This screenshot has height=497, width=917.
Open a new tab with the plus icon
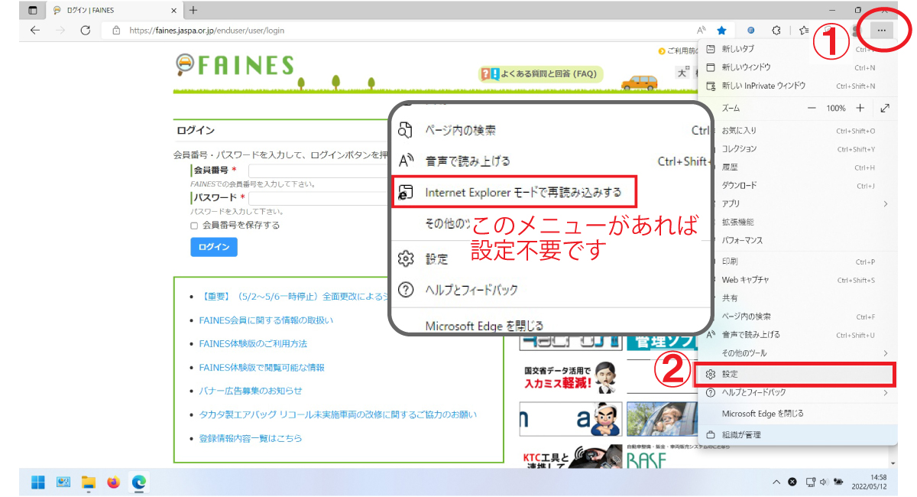click(x=193, y=10)
